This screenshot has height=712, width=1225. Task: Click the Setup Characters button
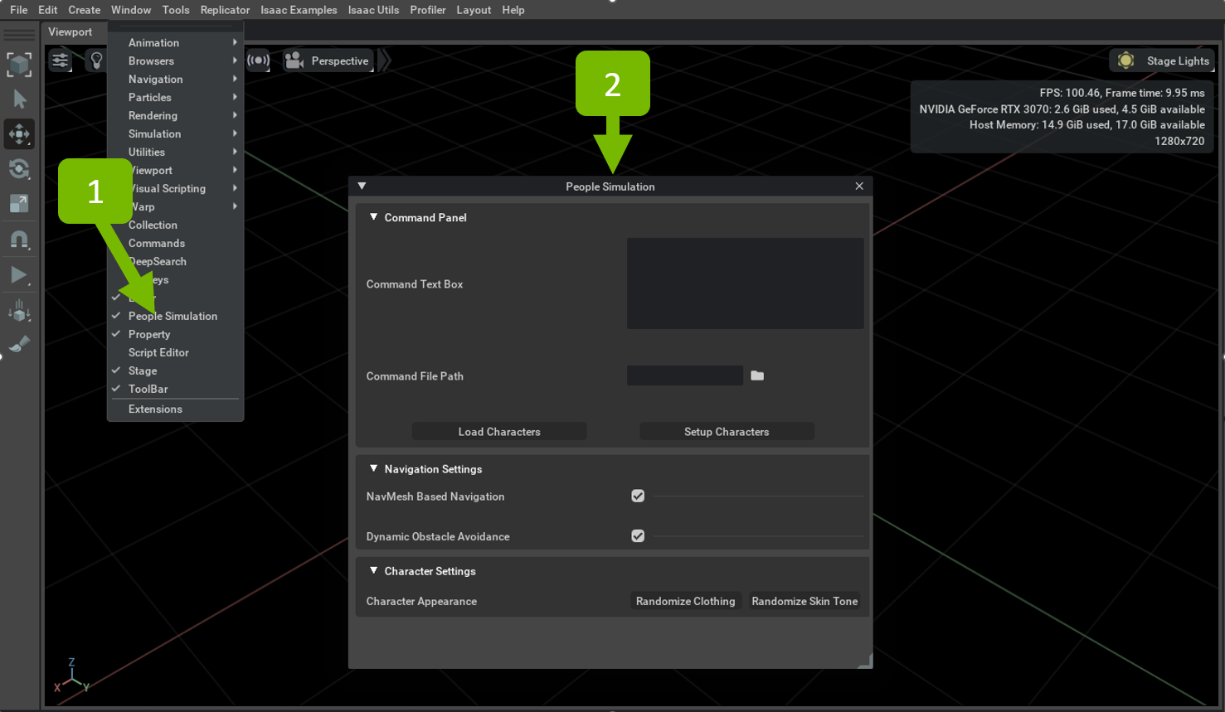(x=727, y=432)
